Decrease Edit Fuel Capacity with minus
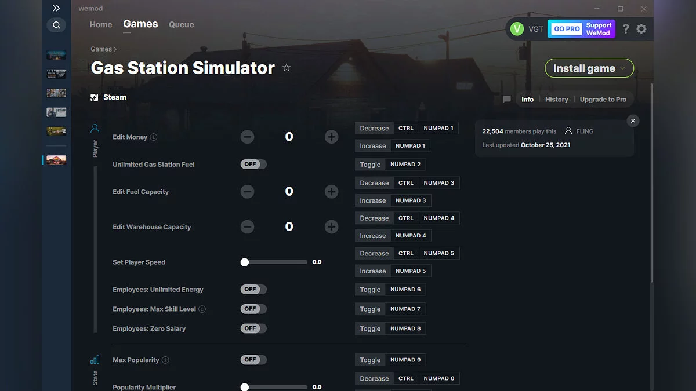696x391 pixels. [x=247, y=192]
